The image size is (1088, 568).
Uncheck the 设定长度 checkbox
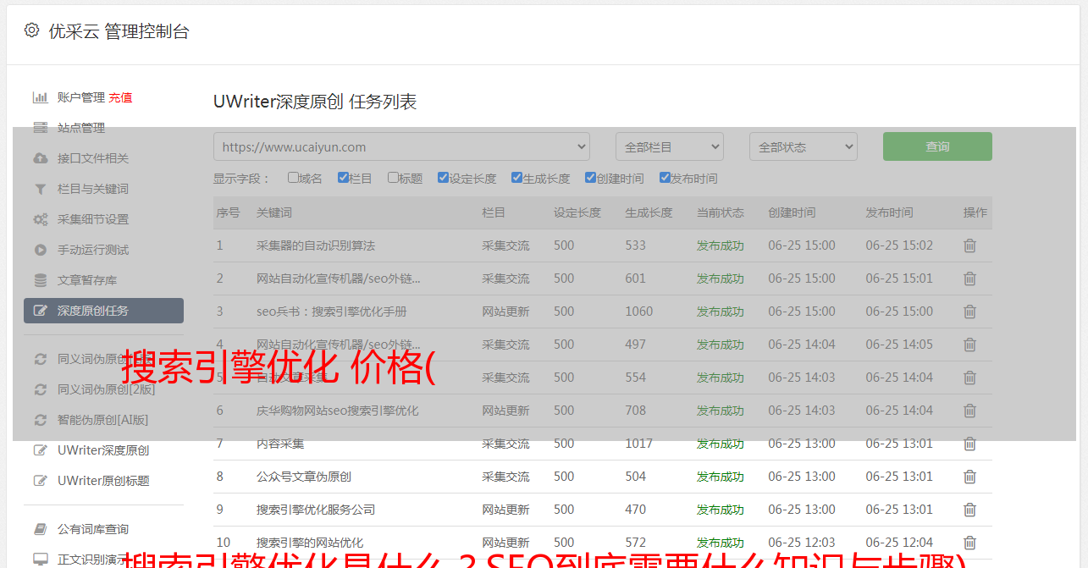click(443, 178)
